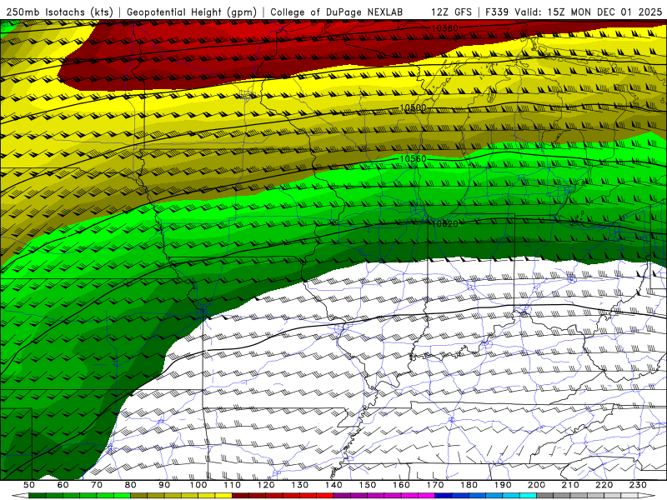The width and height of the screenshot is (667, 500).
Task: Click the 80 value on the color scale
Action: click(131, 485)
